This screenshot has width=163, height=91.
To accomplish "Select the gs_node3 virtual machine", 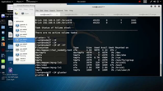I will (x=24, y=40).
